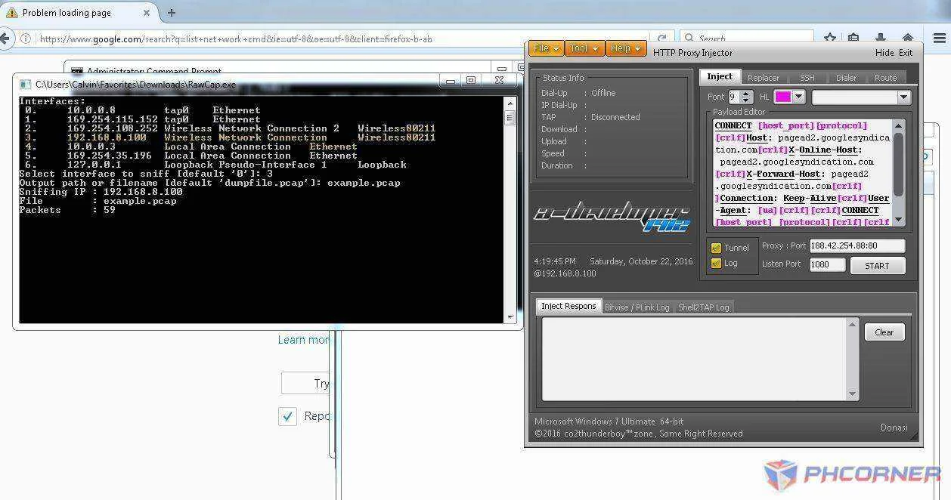Open the Firefox downloads arrow icon

point(881,39)
